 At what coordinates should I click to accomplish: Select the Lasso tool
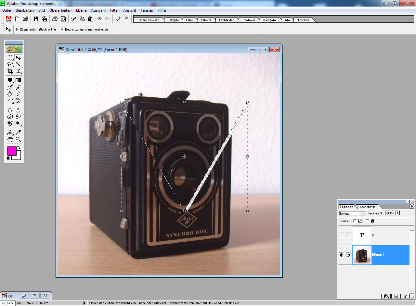pos(10,64)
